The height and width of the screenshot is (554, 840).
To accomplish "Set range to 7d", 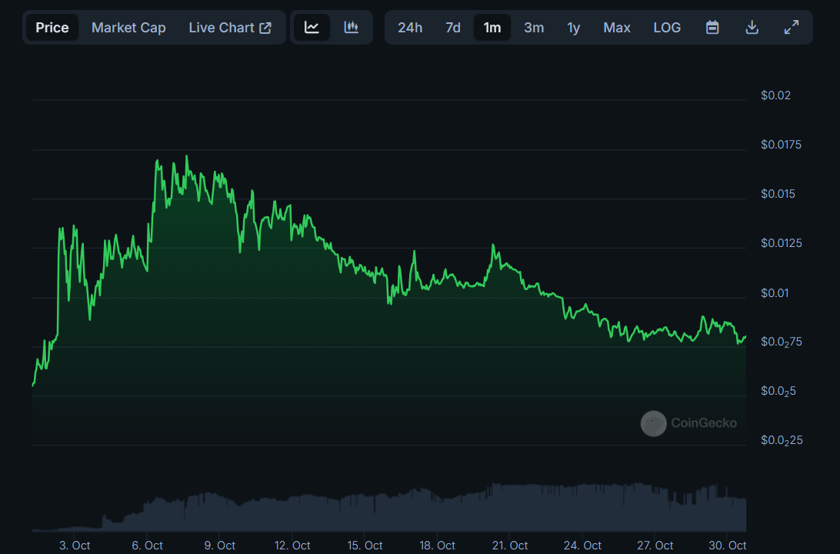I will pos(452,28).
